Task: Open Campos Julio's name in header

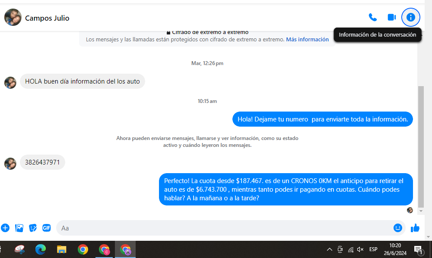Action: (47, 18)
